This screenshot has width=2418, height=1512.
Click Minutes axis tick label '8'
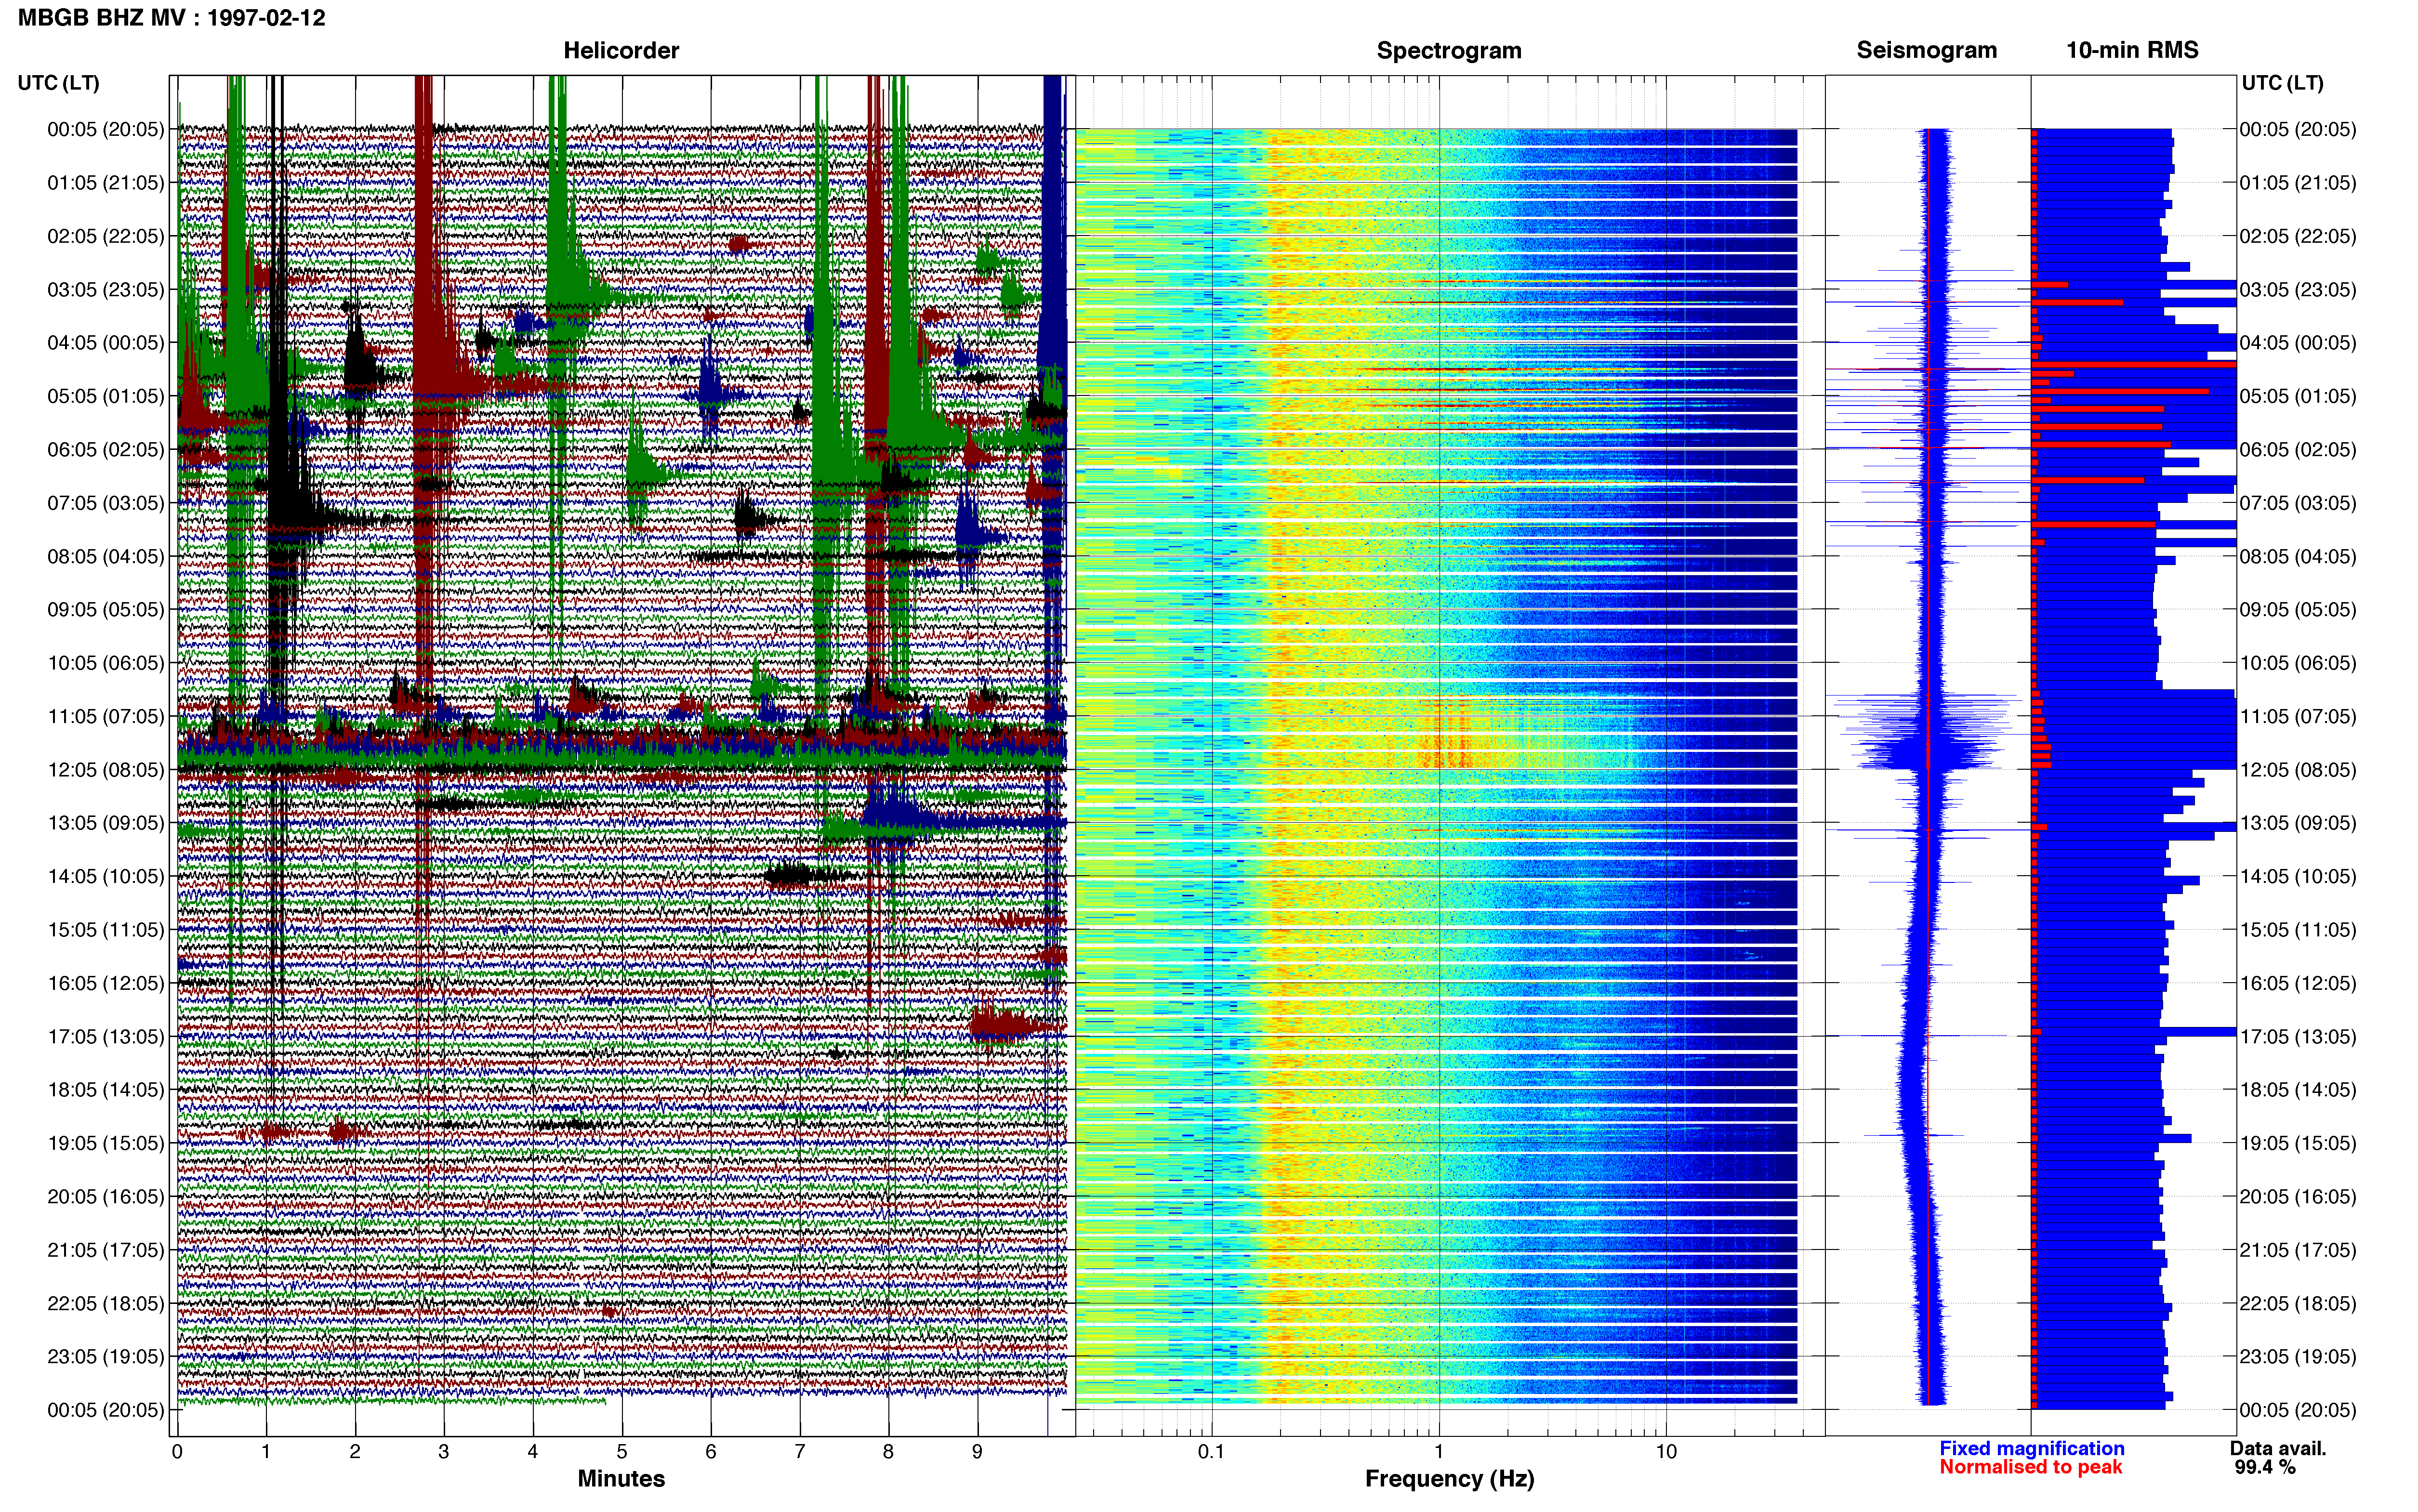888,1452
